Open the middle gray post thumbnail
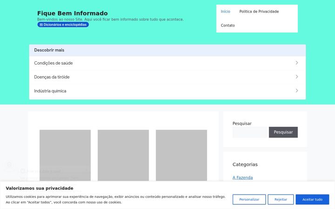The image size is (335, 209). (123, 155)
